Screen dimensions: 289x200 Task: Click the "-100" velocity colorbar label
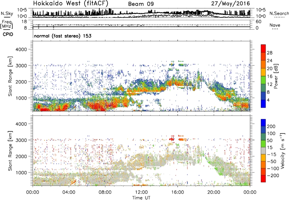click(x=273, y=169)
